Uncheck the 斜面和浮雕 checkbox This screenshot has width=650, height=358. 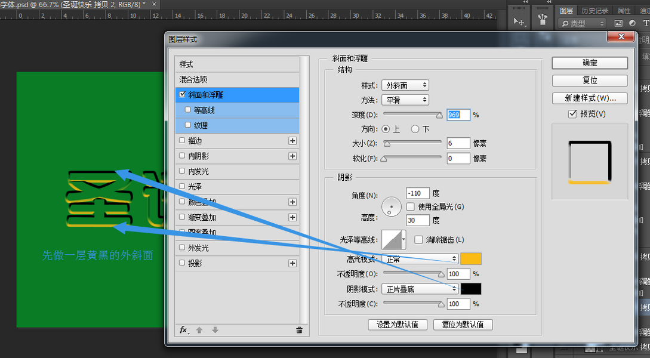[183, 94]
